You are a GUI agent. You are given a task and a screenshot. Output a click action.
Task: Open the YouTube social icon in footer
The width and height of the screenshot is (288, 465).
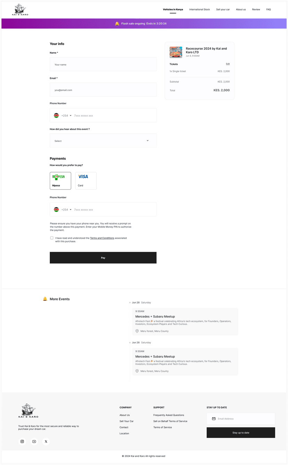coord(34,441)
